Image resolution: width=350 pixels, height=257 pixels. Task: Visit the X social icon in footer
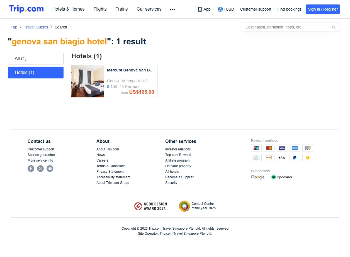40,169
